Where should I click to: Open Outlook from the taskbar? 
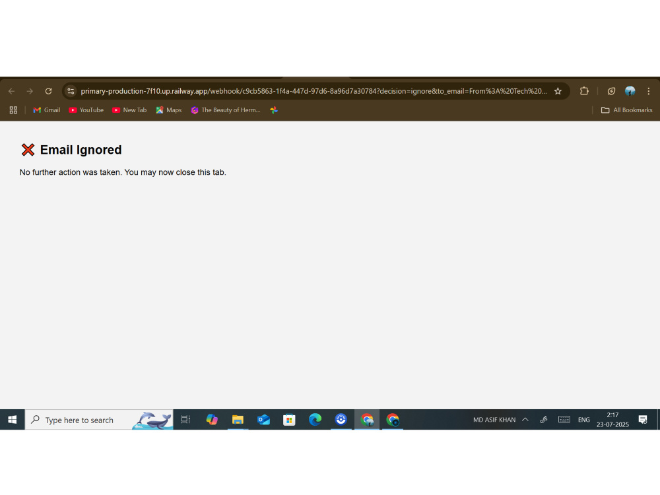263,420
